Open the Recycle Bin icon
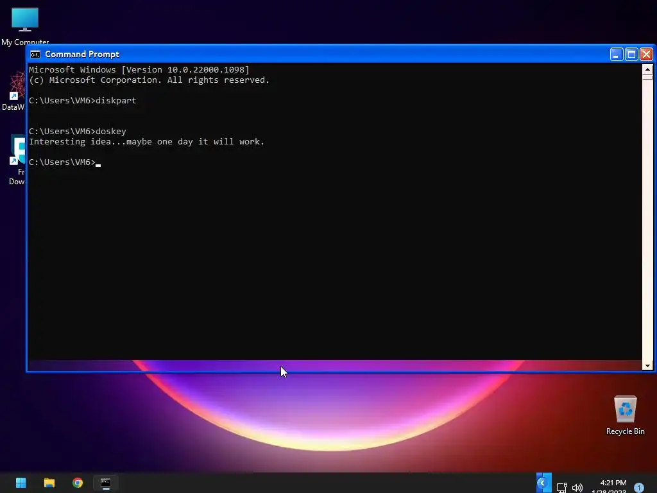 click(625, 415)
